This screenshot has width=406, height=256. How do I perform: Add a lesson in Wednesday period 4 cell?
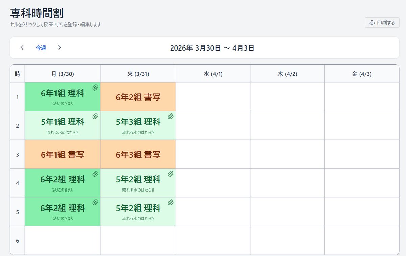[213, 183]
